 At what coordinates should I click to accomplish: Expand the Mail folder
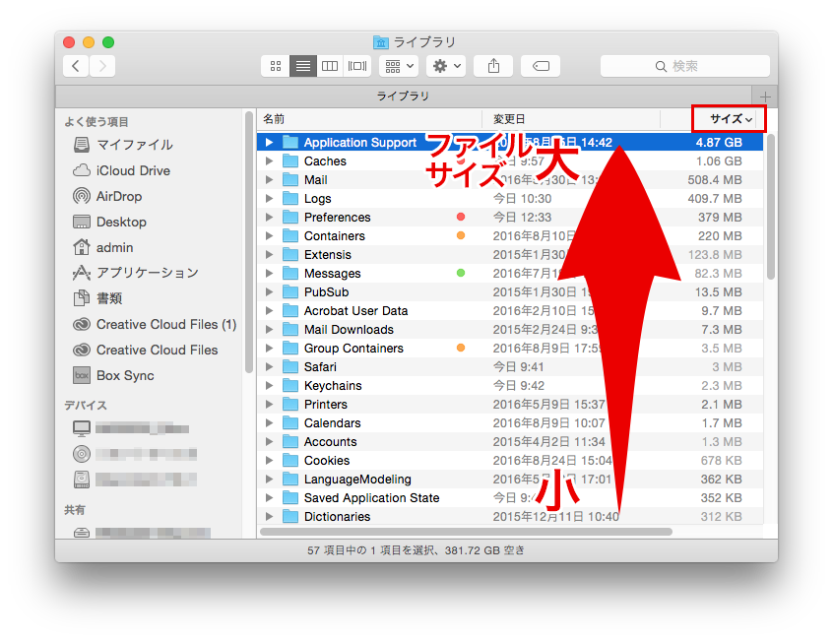(270, 179)
